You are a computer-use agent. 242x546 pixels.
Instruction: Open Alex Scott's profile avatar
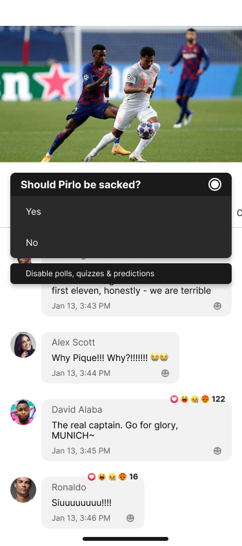(23, 345)
